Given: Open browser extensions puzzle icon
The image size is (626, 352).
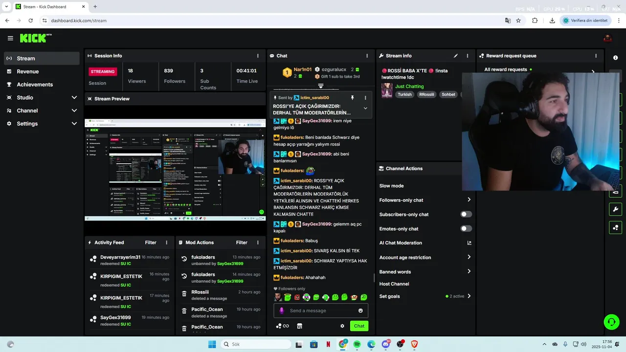Looking at the screenshot, I should pos(535,21).
